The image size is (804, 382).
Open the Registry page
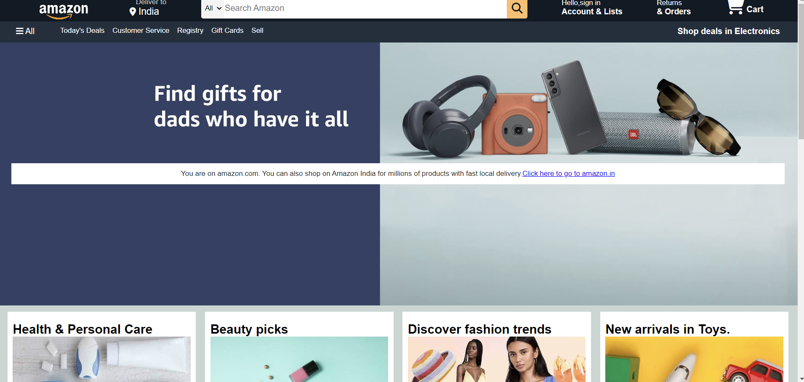tap(190, 31)
